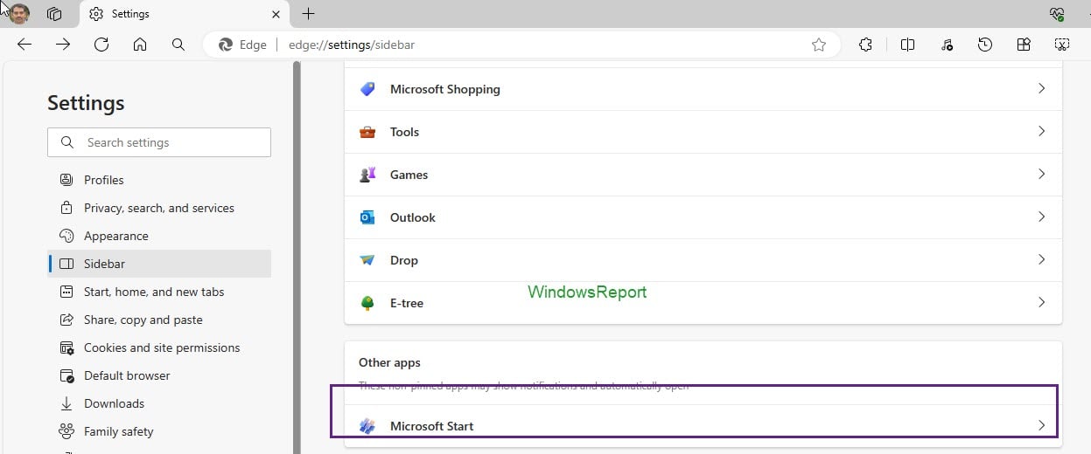Open Share, copy and paste settings
Viewport: 1091px width, 454px height.
pos(159,320)
